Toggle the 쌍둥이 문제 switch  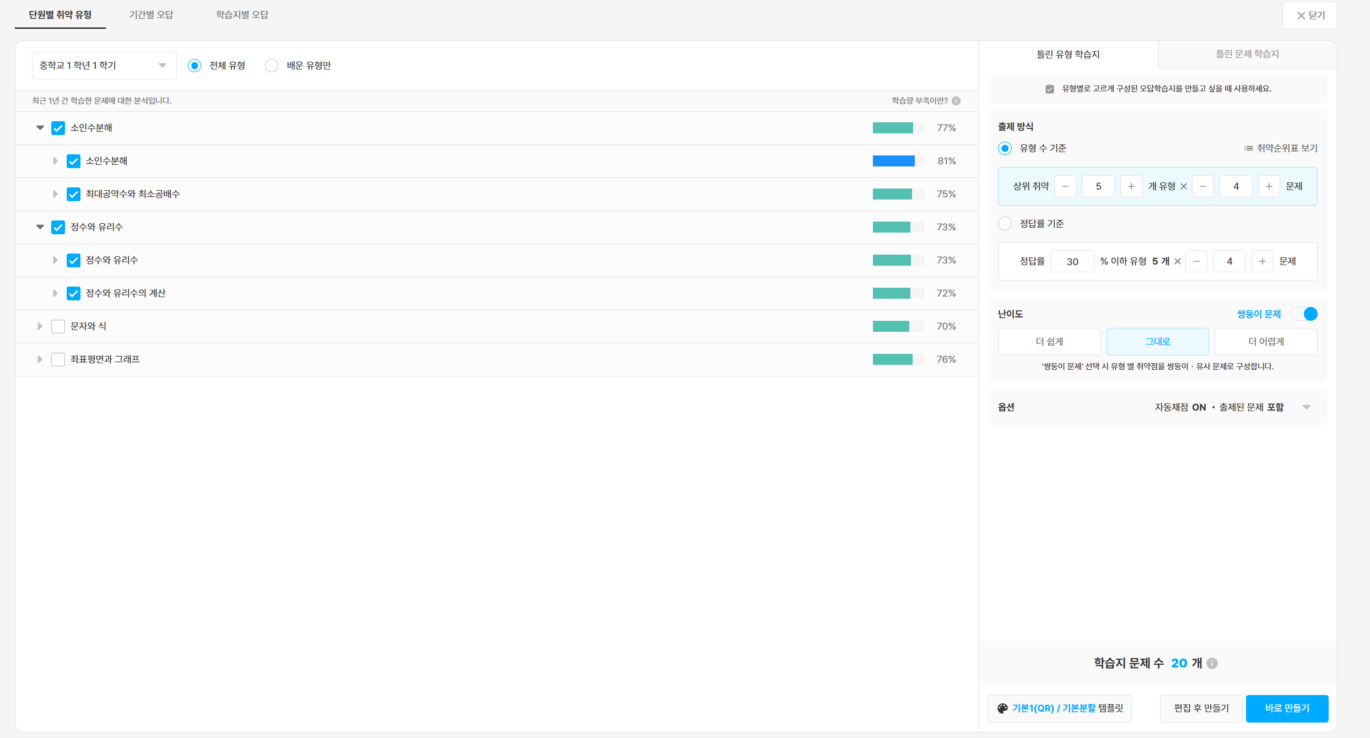[1304, 314]
